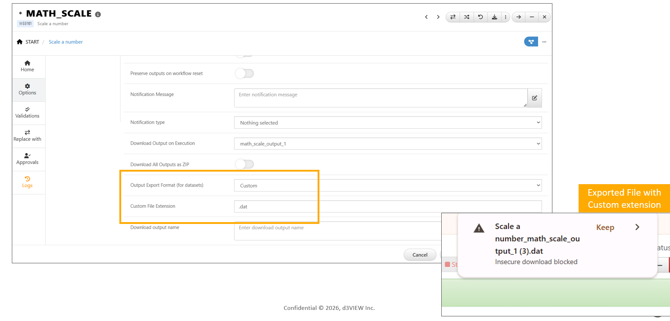Open the Approvals sidebar tab
670x321 pixels.
click(x=27, y=159)
